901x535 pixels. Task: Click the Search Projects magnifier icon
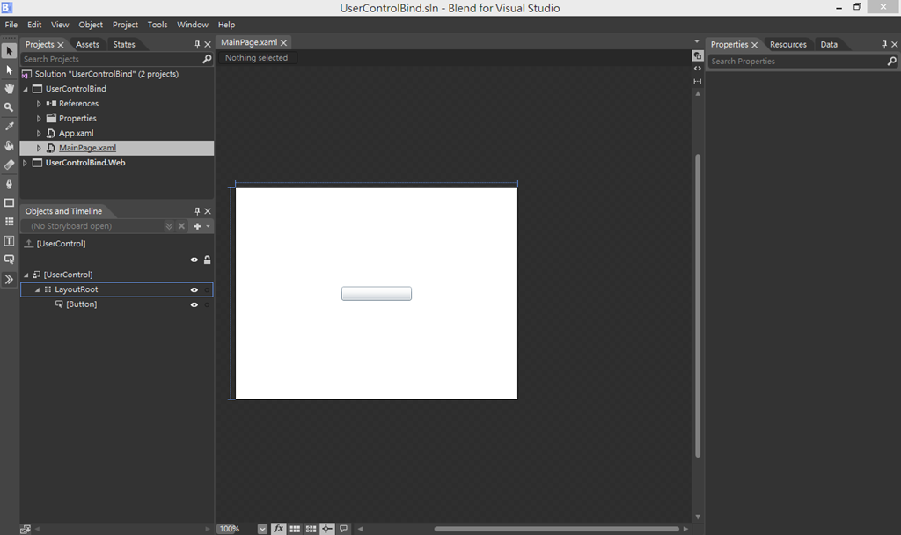[x=207, y=59]
